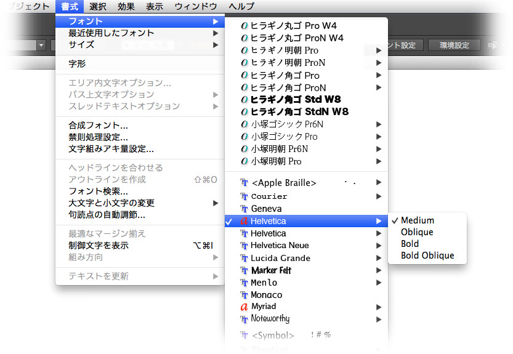Choose Bold Oblique style for Helvetica
Viewport: 513px width, 354px height.
427,255
